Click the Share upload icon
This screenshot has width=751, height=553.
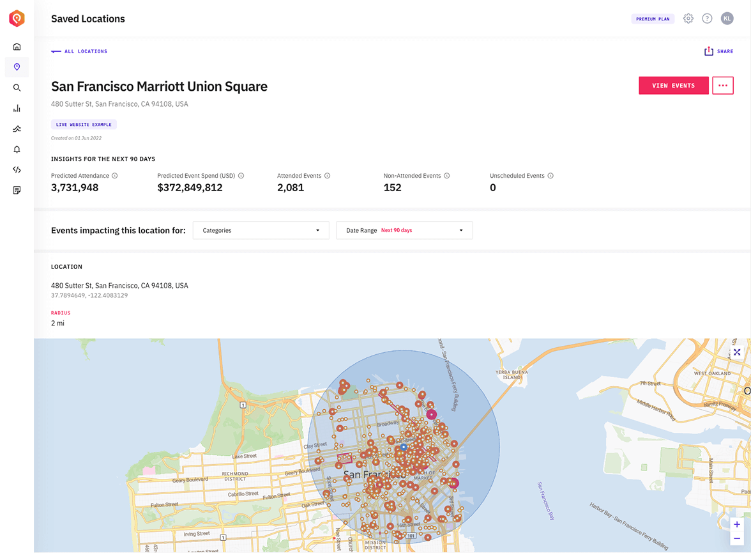[709, 51]
